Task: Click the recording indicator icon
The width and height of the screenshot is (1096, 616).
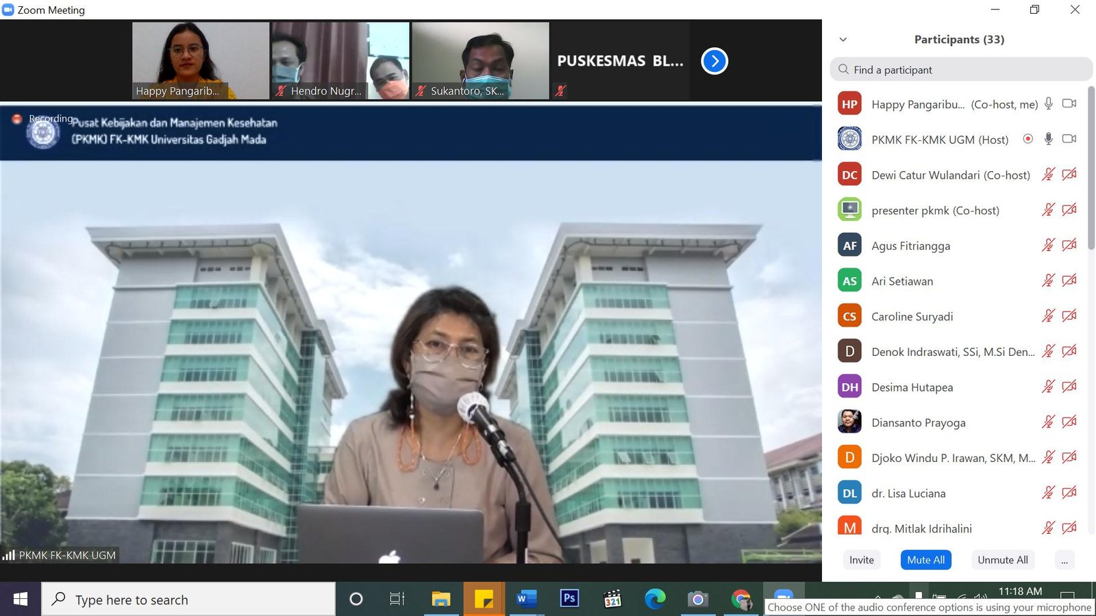Action: coord(17,119)
